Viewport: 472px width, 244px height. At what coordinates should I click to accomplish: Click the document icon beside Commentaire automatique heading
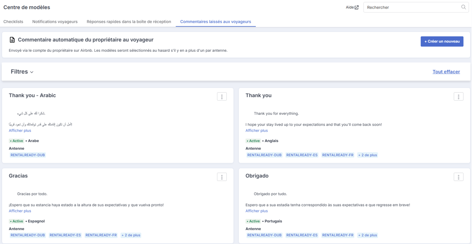point(12,40)
